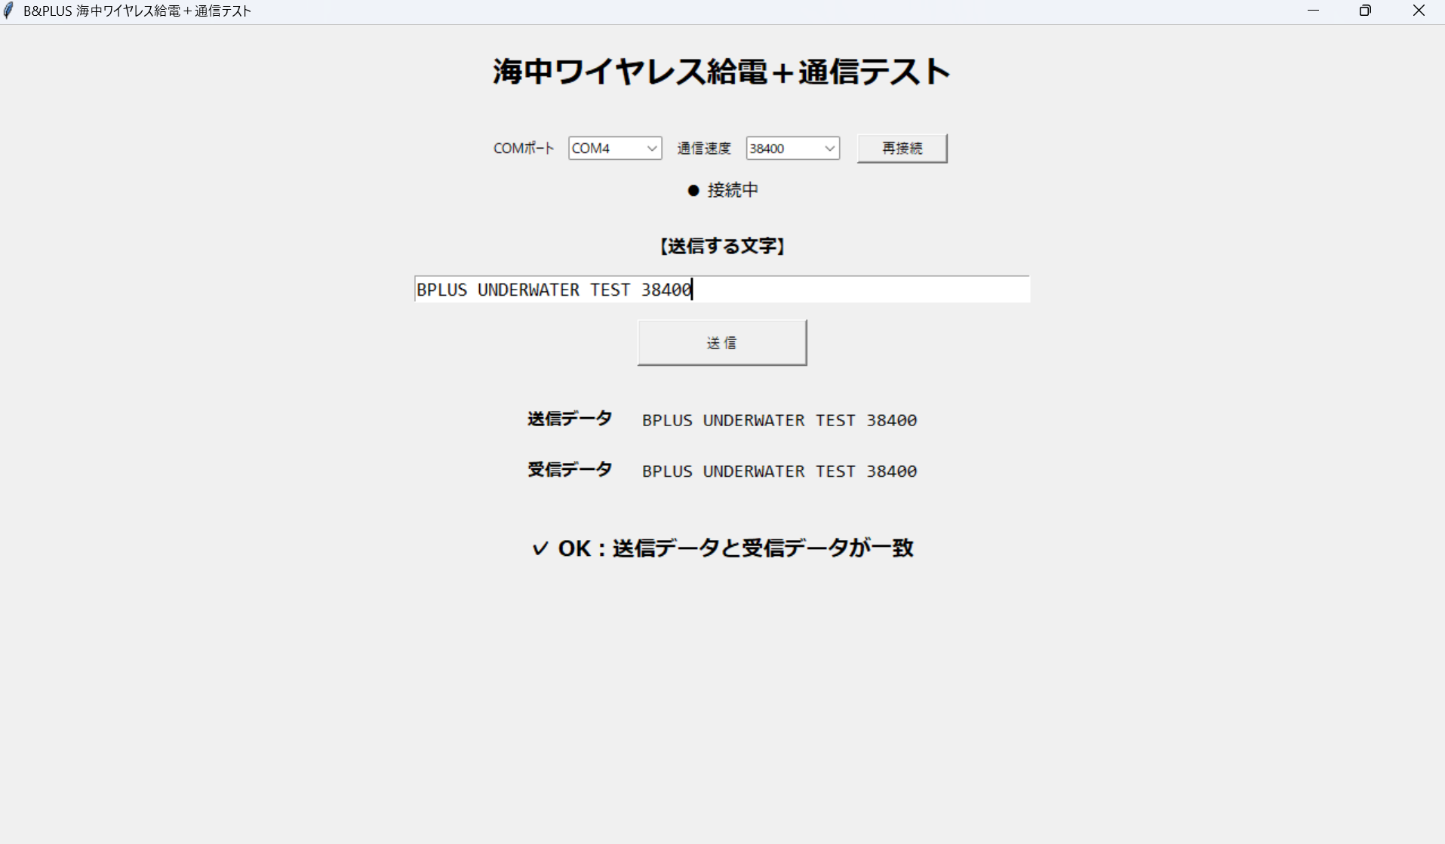
Task: Click the feather app icon in title bar
Action: (8, 11)
